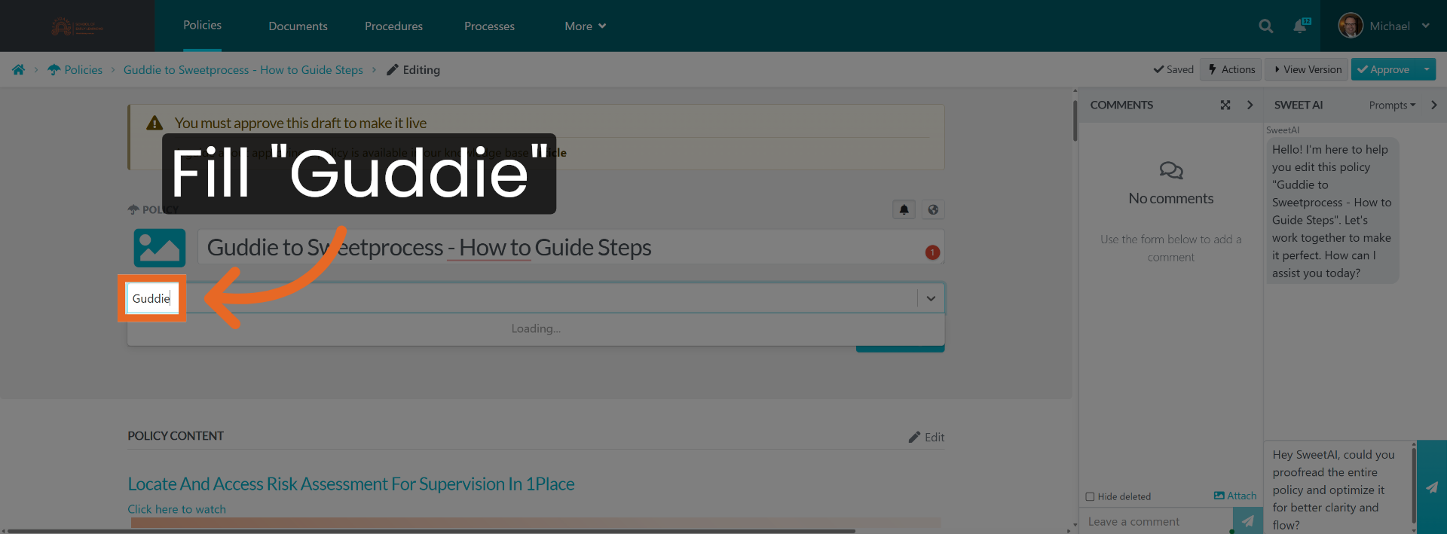Image resolution: width=1447 pixels, height=534 pixels.
Task: Open the search magnifier icon
Action: tap(1266, 26)
